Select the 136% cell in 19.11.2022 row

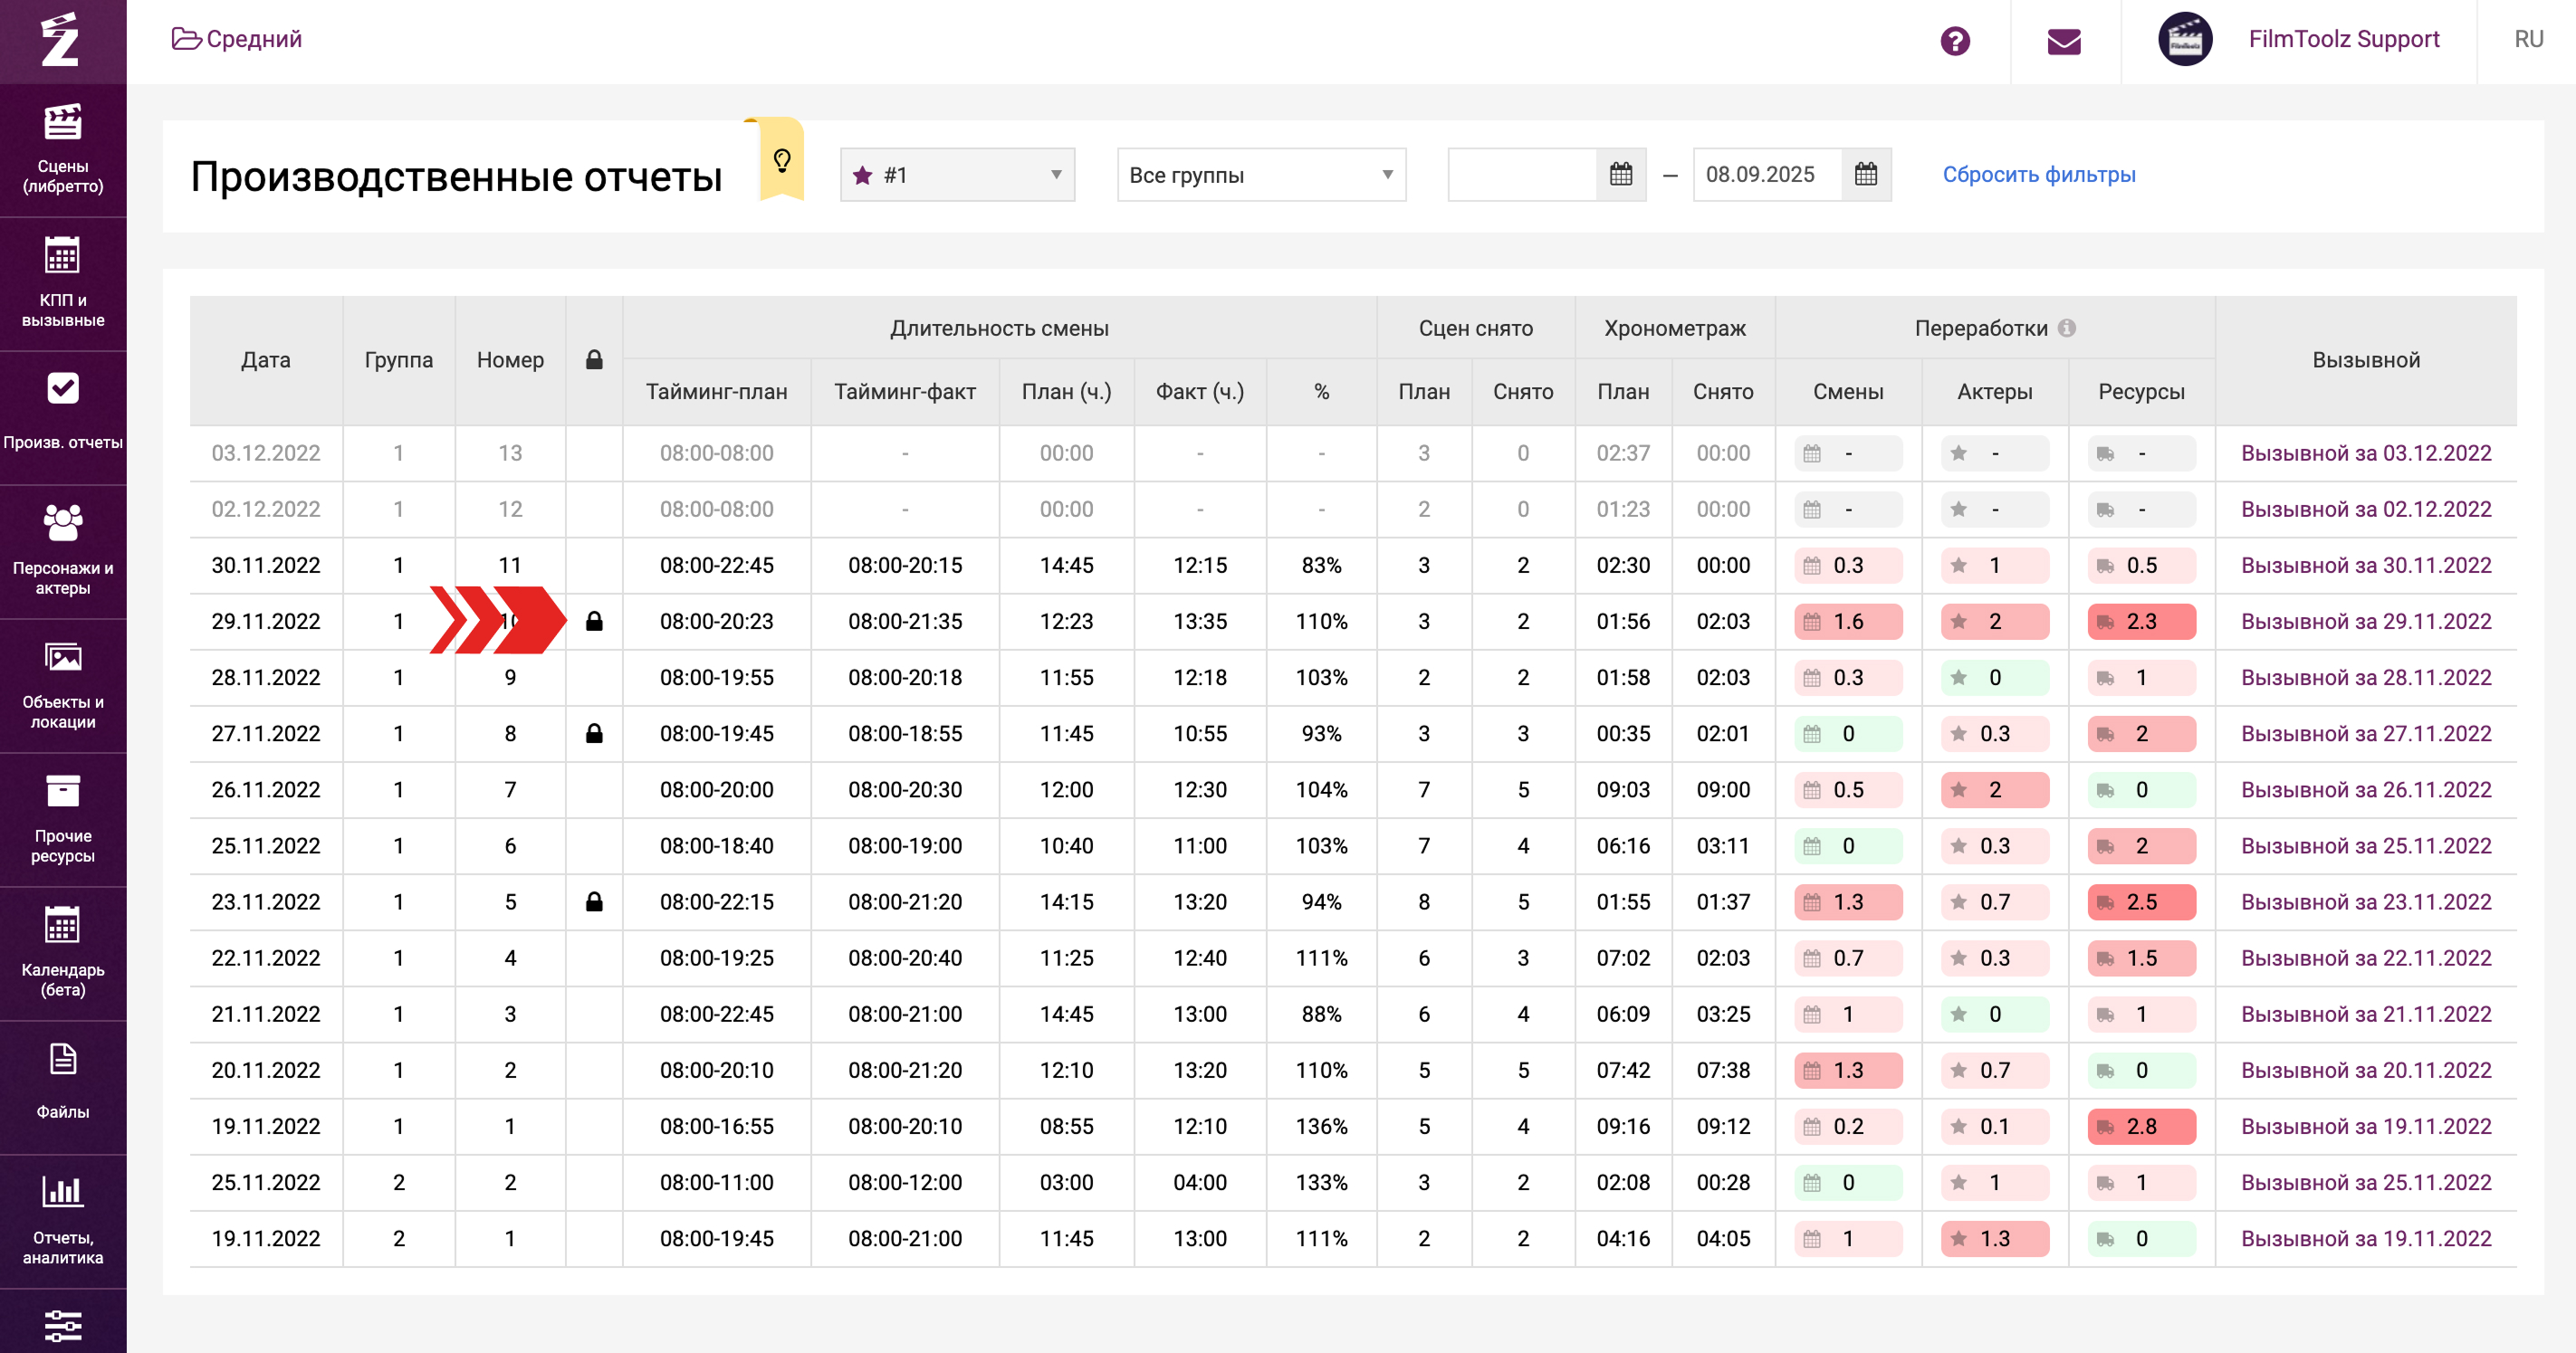[1321, 1126]
